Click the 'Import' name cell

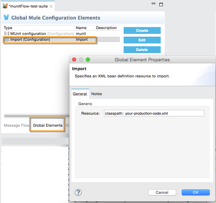(x=82, y=39)
